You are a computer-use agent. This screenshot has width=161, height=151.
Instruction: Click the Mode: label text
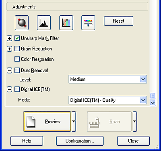coord(24,100)
